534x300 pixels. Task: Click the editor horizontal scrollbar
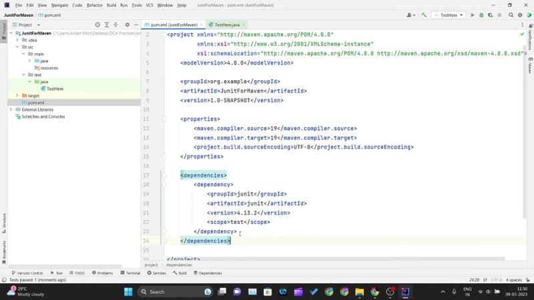[x=335, y=259]
